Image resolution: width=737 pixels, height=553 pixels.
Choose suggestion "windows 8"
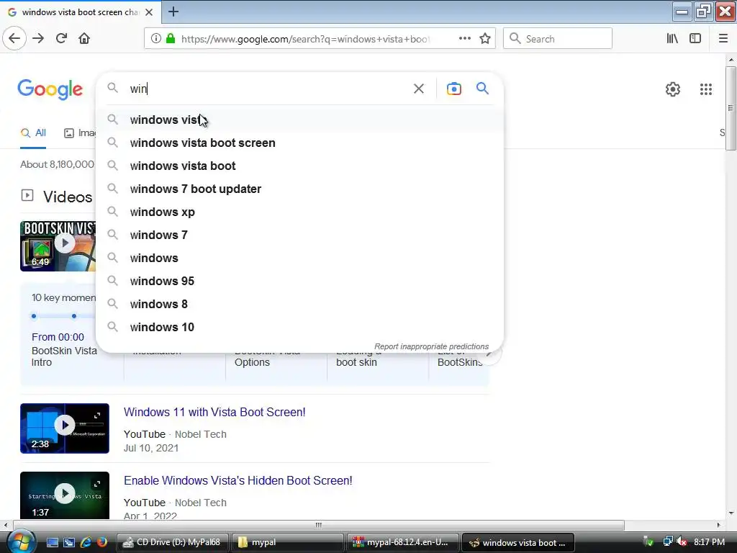[299, 304]
